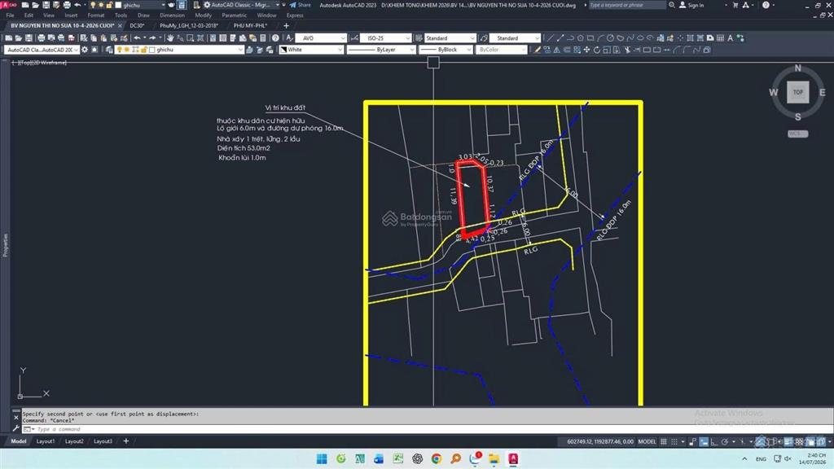Screen dimensions: 834x469
Task: Select the Spline draw tool
Action: [630, 38]
